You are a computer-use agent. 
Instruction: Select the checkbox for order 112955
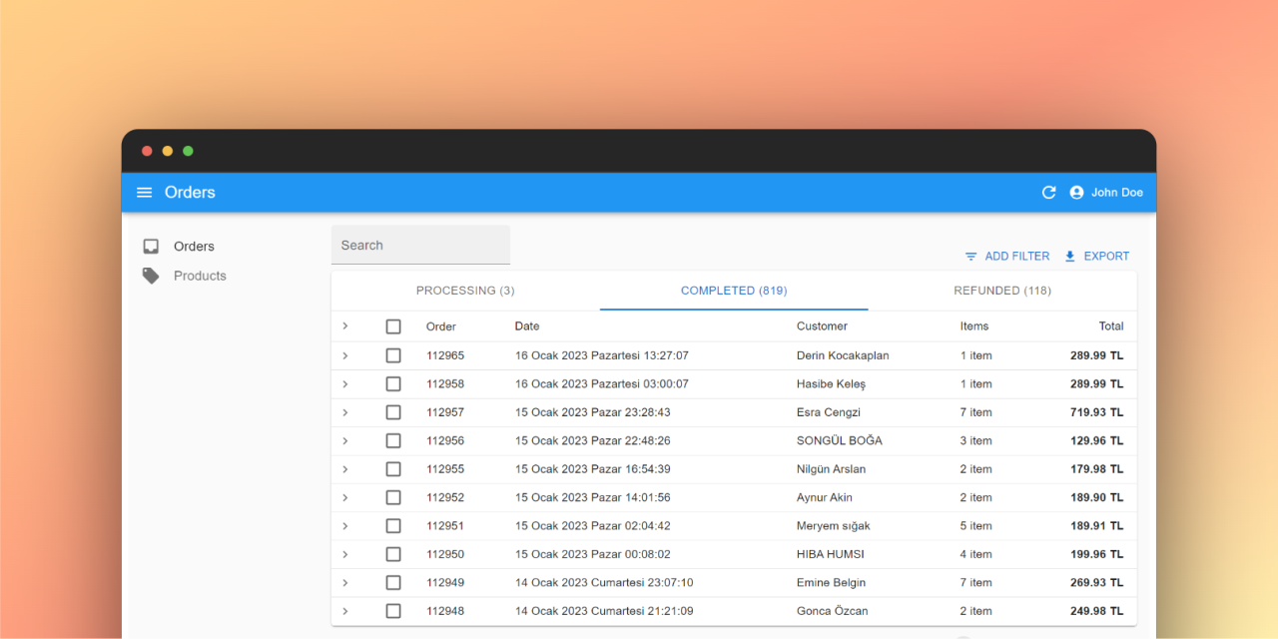click(x=393, y=469)
